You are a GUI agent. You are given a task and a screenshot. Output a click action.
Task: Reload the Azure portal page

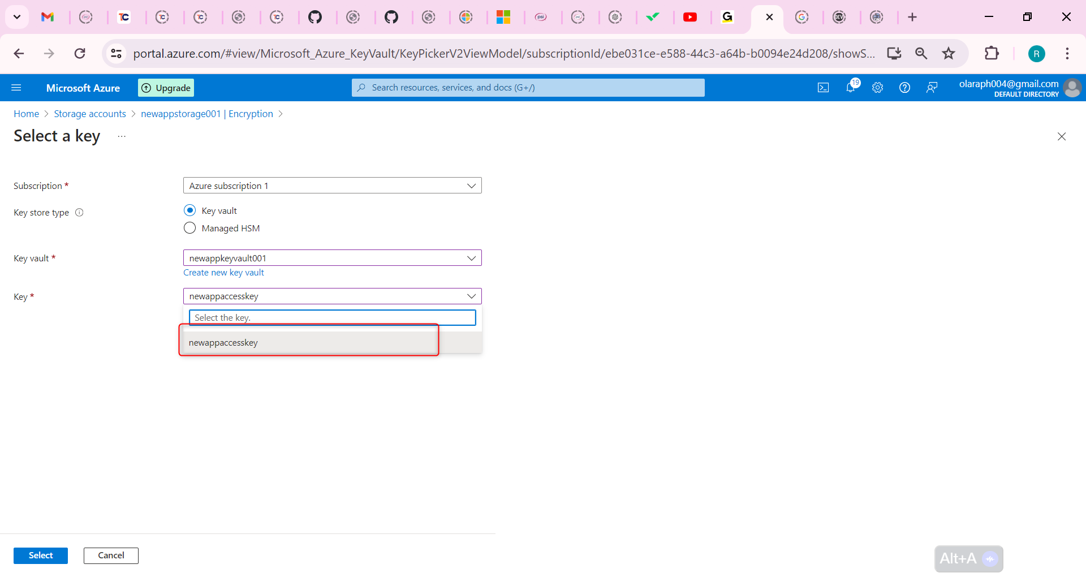point(80,54)
